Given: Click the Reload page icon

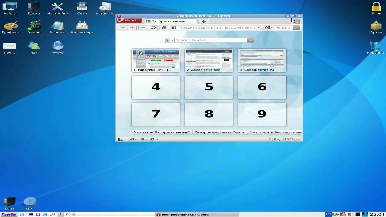Looking at the screenshot, I should coord(153,27).
